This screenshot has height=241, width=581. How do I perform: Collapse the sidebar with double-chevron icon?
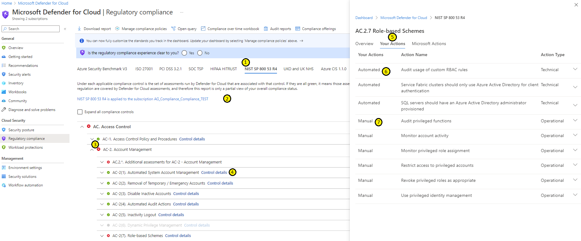[65, 29]
